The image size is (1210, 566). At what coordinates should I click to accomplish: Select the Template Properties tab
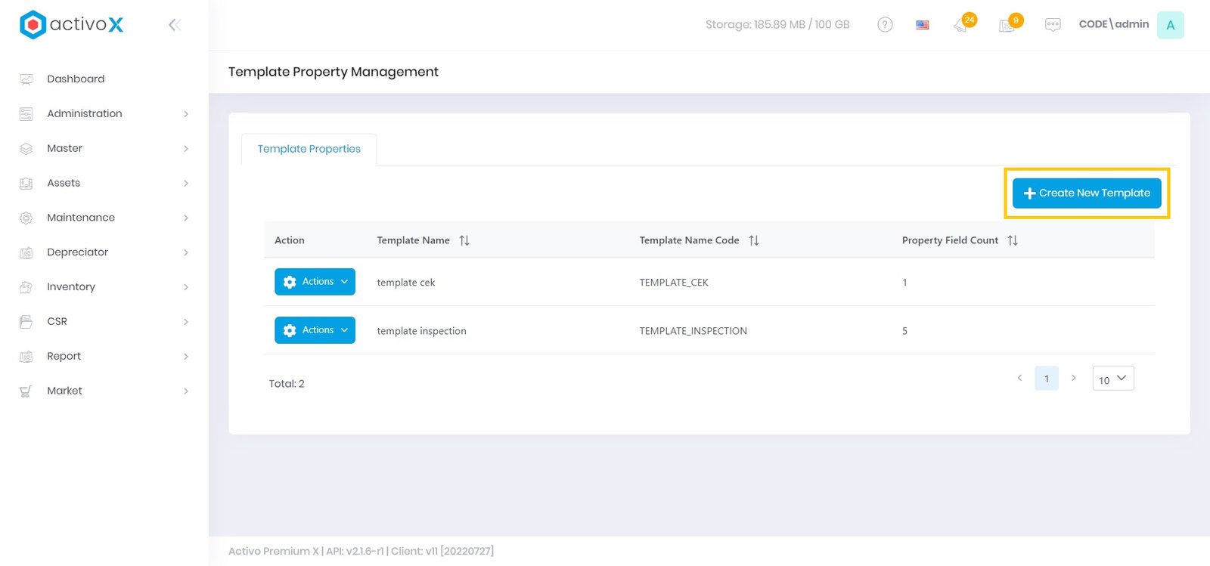pyautogui.click(x=309, y=149)
